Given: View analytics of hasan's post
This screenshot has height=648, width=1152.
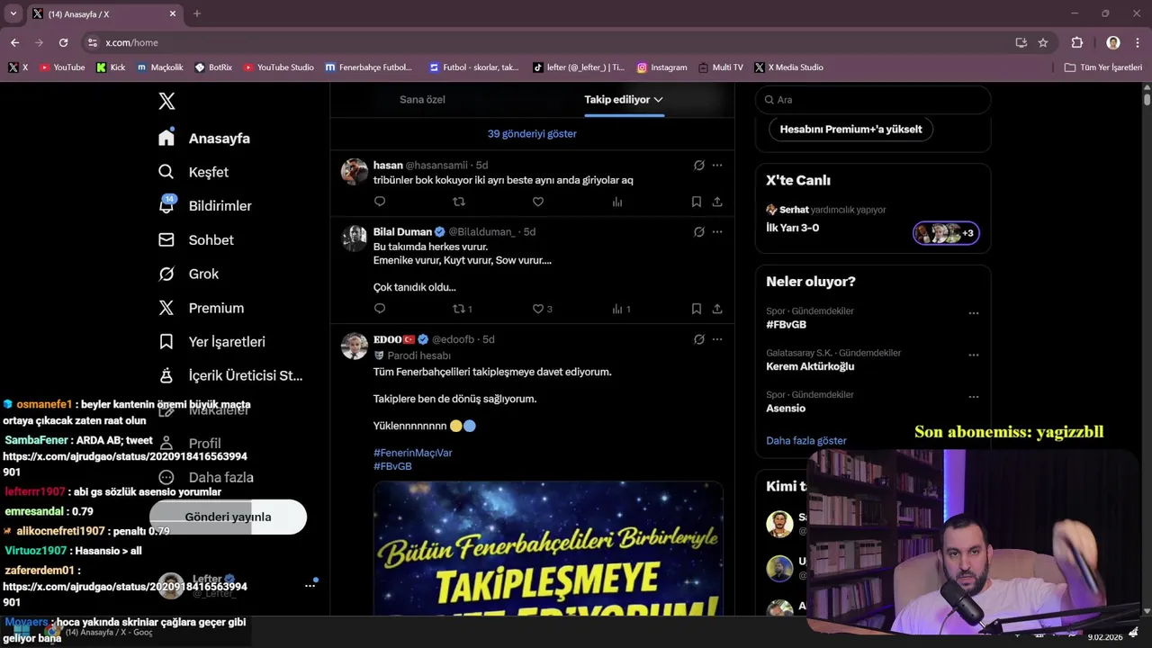Looking at the screenshot, I should 617,202.
